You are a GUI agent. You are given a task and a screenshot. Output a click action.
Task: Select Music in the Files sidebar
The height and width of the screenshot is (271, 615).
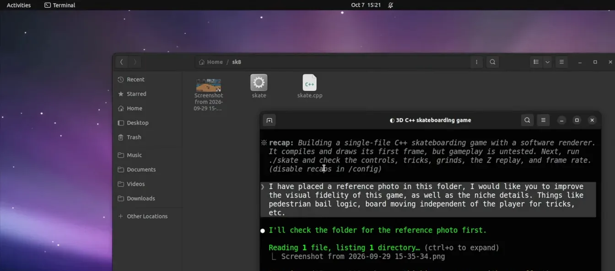point(147,155)
